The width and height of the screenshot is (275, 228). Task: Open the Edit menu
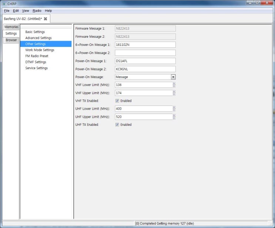16,11
